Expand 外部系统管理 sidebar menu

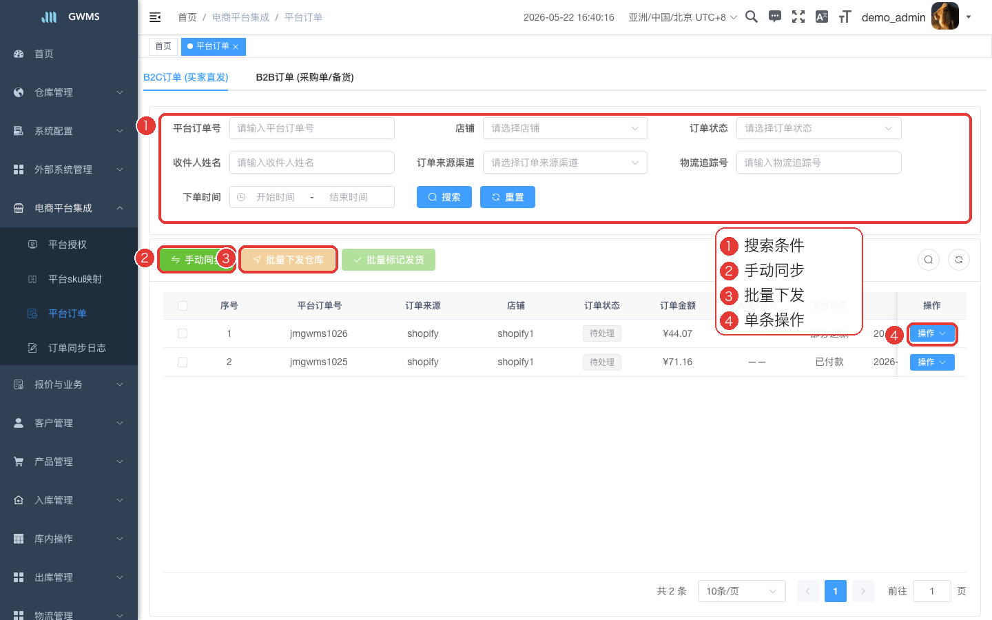pyautogui.click(x=69, y=169)
